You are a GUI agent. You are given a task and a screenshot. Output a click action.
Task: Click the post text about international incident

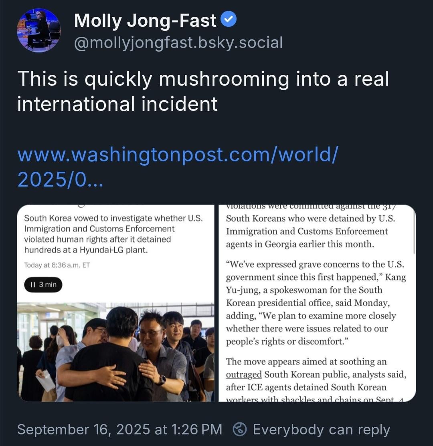coord(203,91)
